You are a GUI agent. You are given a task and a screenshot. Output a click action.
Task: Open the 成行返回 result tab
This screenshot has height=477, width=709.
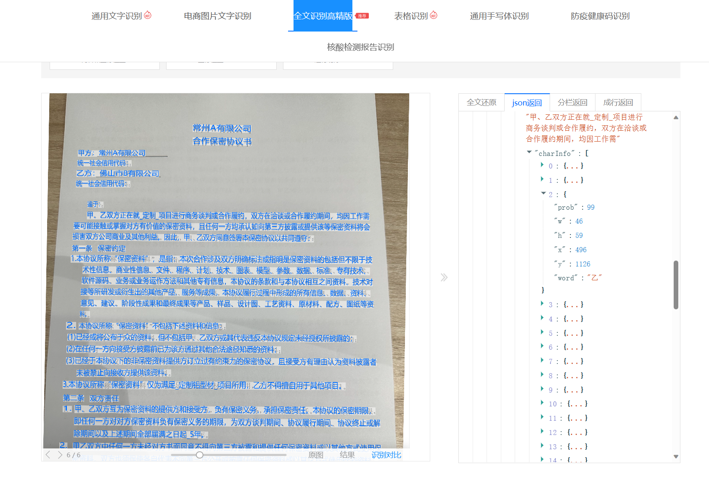tap(618, 103)
